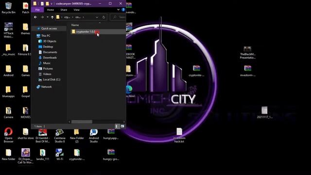The image size is (311, 175).
Task: Switch to Details view in status bar
Action: 117,126
